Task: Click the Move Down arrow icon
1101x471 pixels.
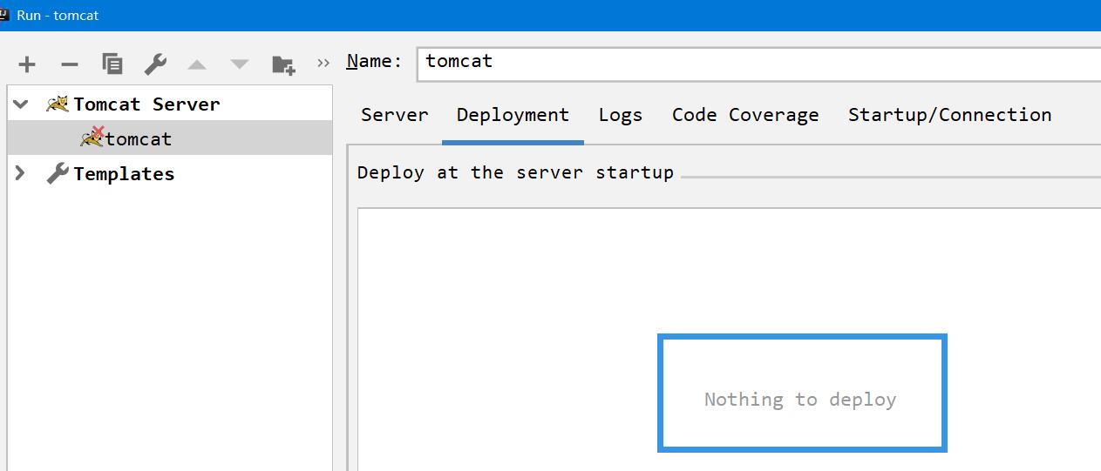Action: pyautogui.click(x=239, y=64)
